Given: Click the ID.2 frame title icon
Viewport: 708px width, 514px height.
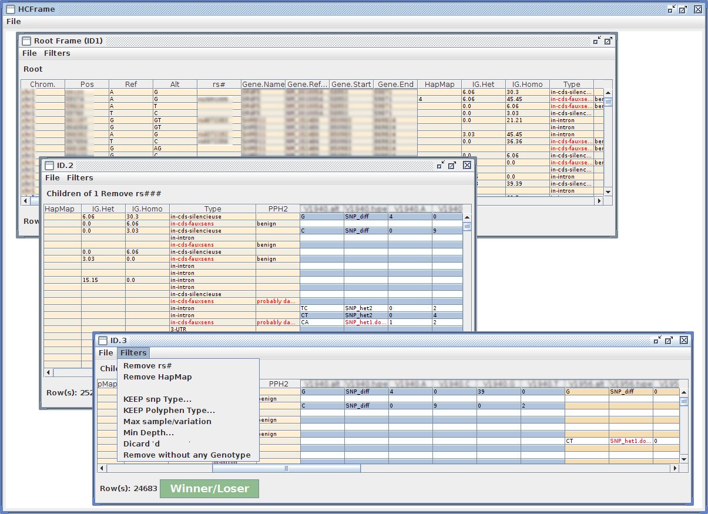Looking at the screenshot, I should click(49, 166).
